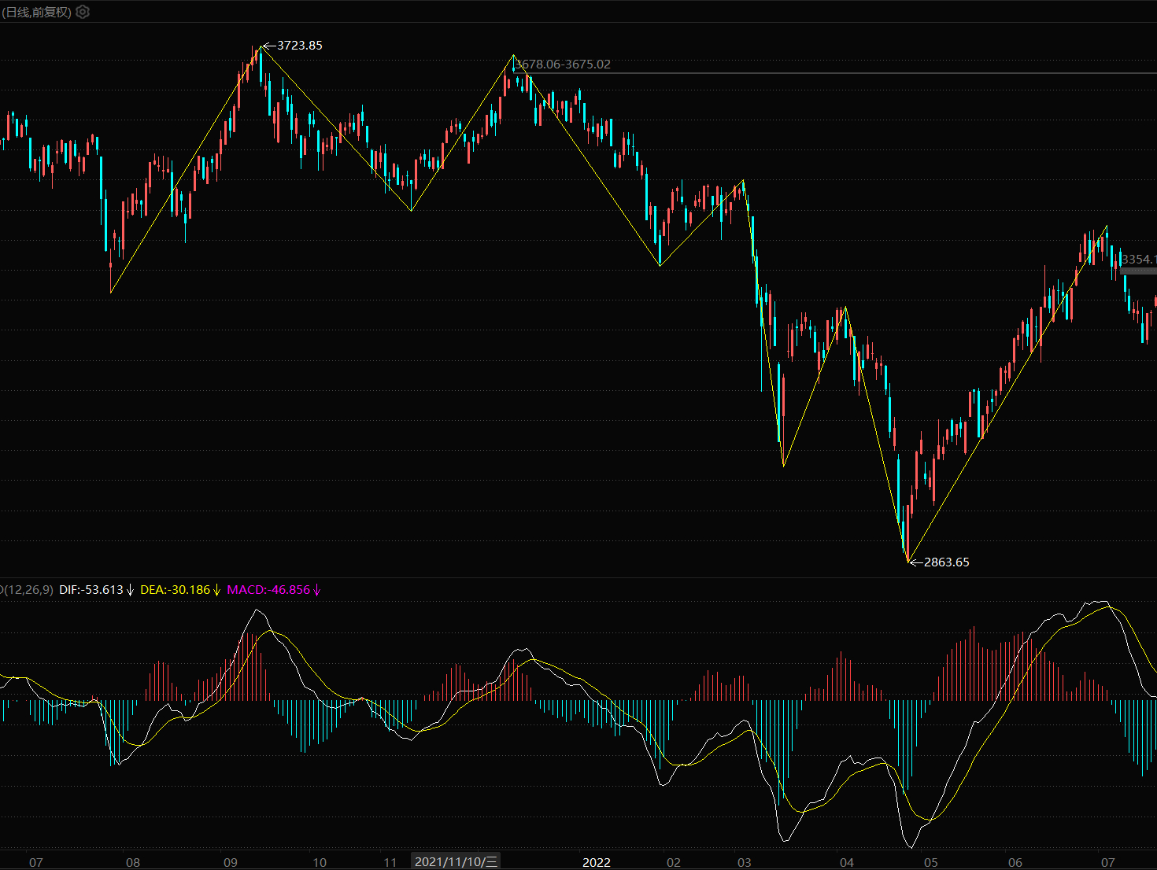
Task: Click the 03 month marker on time axis
Action: pos(745,862)
